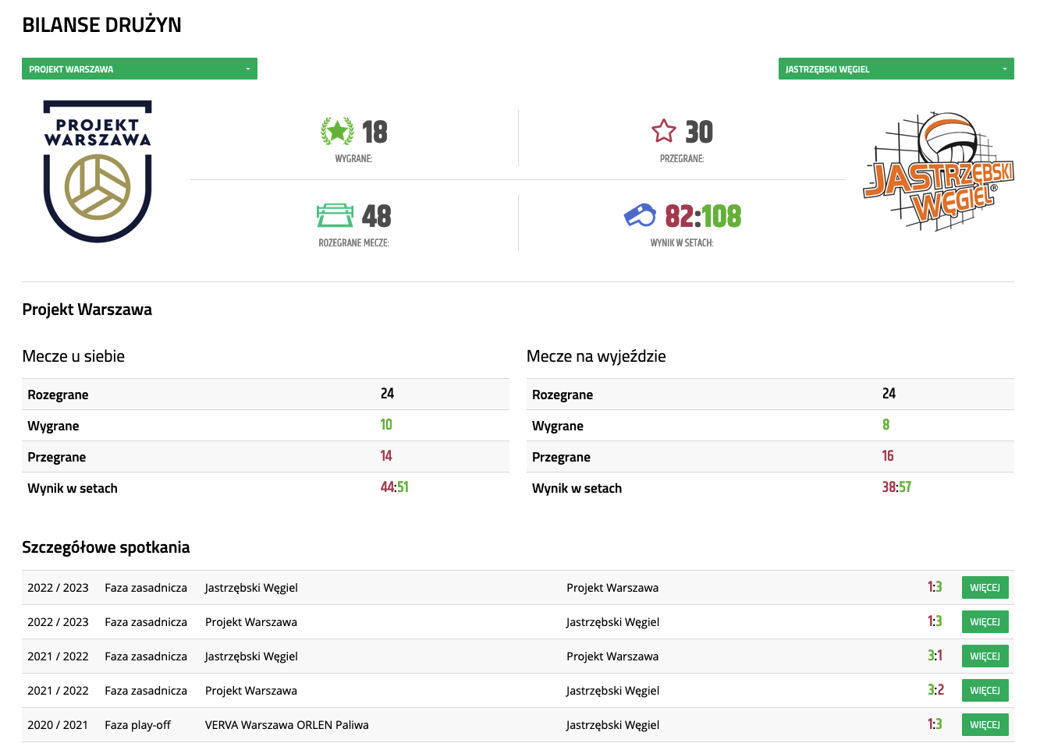Click WIĘCEJ for second 2022/2023 match
The image size is (1040, 743).
[x=985, y=622]
